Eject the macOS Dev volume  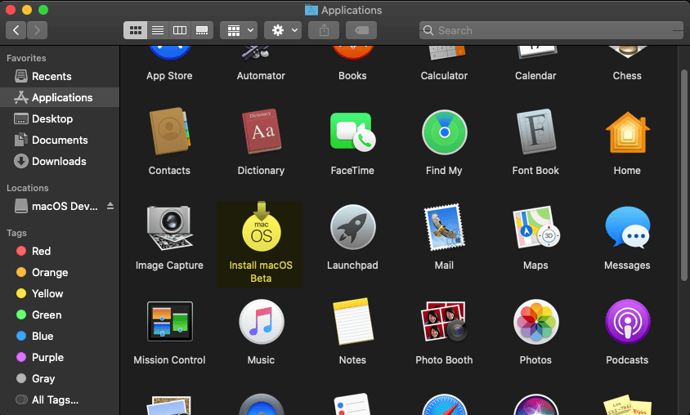click(x=110, y=206)
